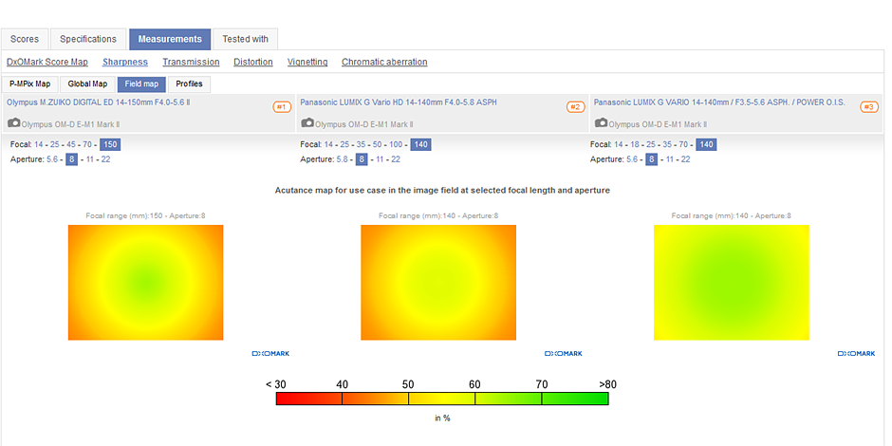
Task: Select focal length 14 for Olympus lens
Action: point(40,144)
